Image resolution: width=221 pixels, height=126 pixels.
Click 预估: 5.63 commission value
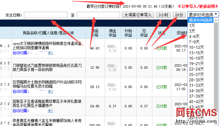[x=112, y=87]
